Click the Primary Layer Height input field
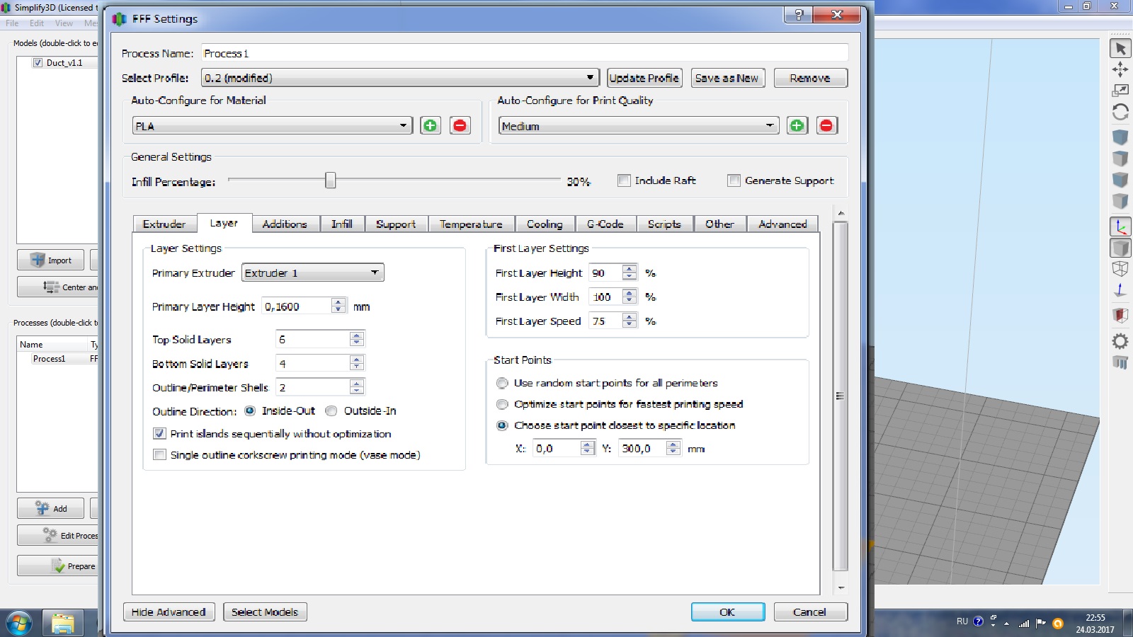Viewport: 1133px width, 637px height. tap(297, 306)
